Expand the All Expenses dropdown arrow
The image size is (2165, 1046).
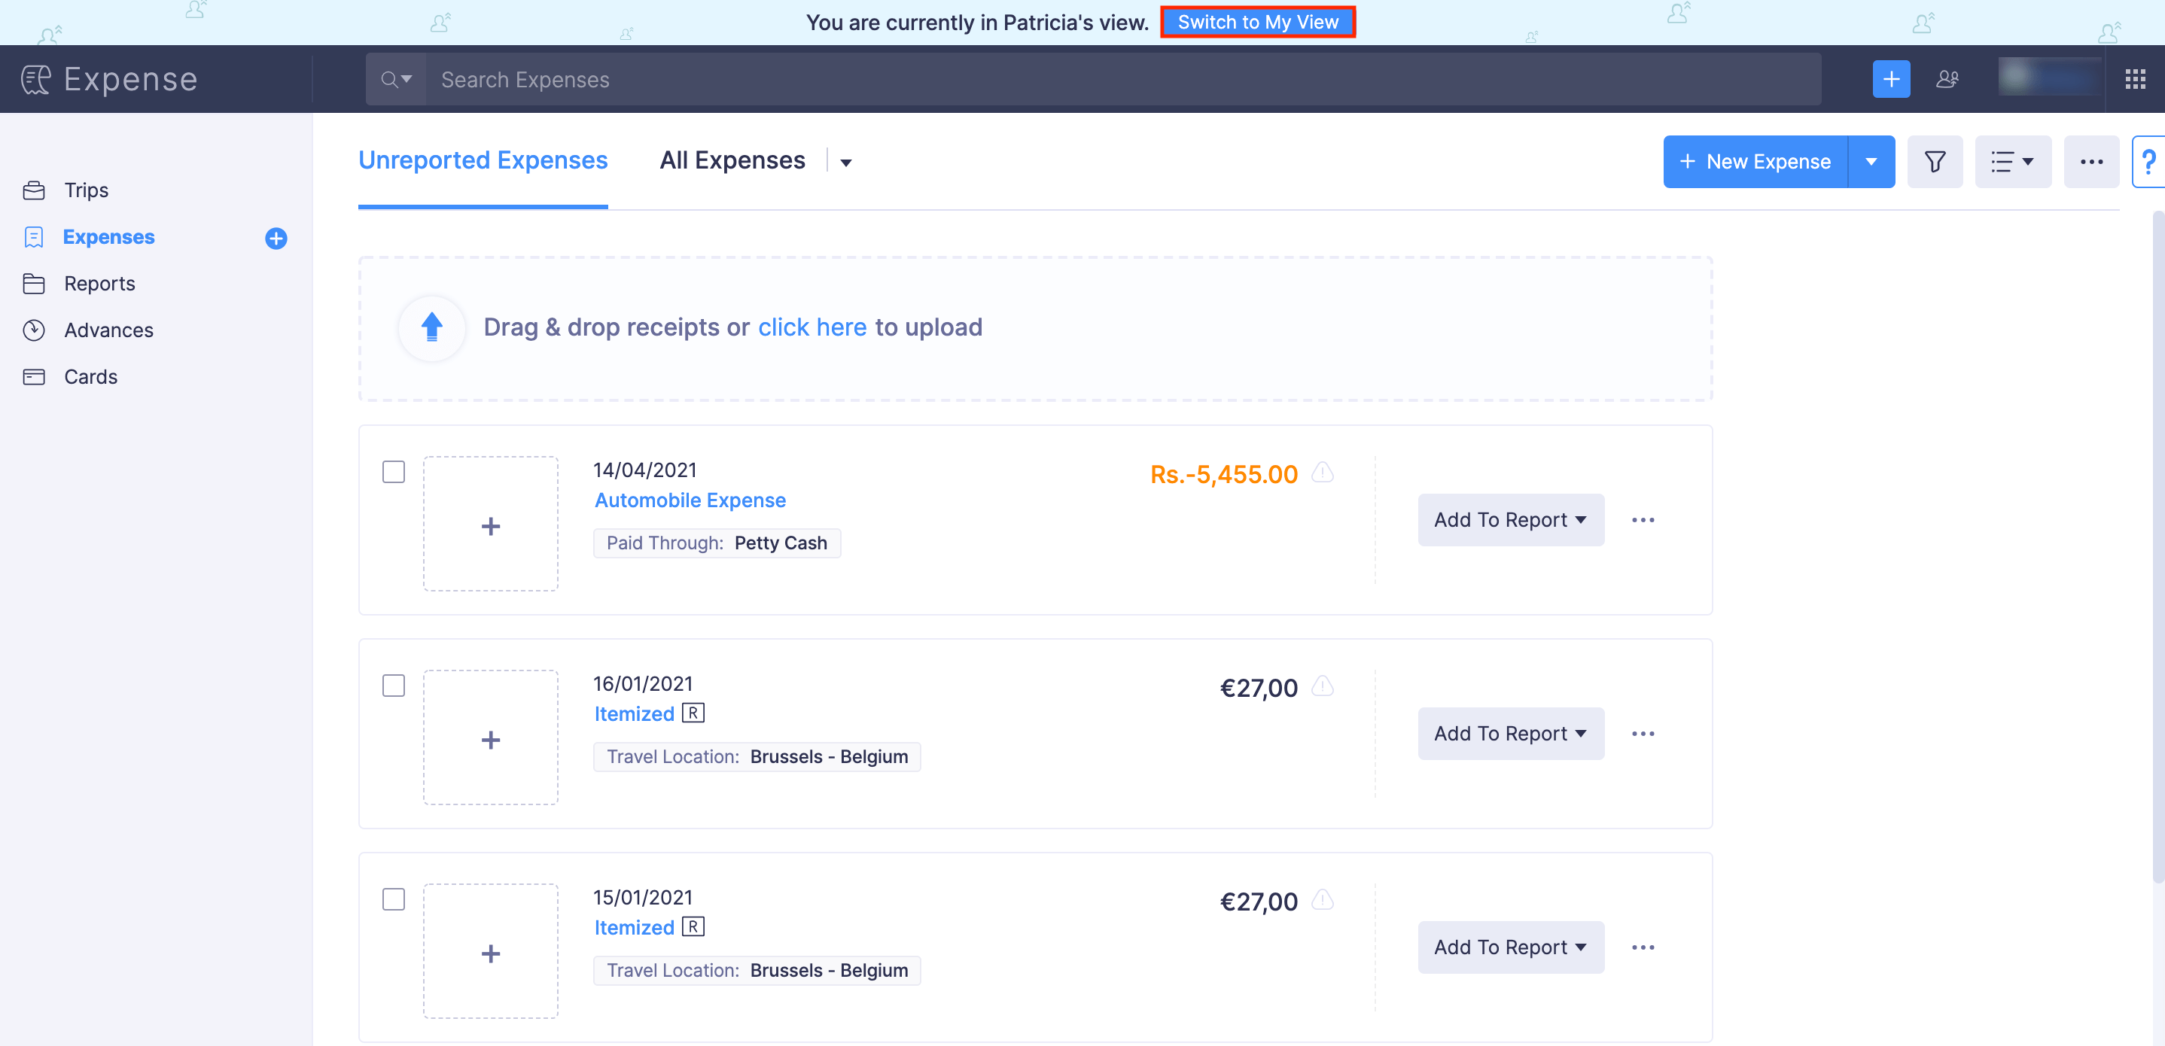845,162
